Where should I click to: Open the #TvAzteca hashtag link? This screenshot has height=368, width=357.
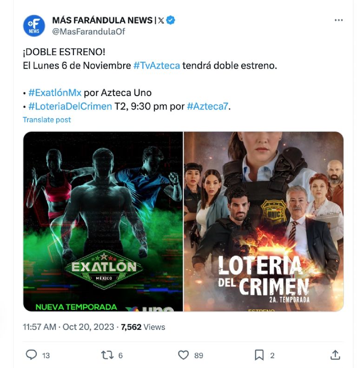pos(157,65)
